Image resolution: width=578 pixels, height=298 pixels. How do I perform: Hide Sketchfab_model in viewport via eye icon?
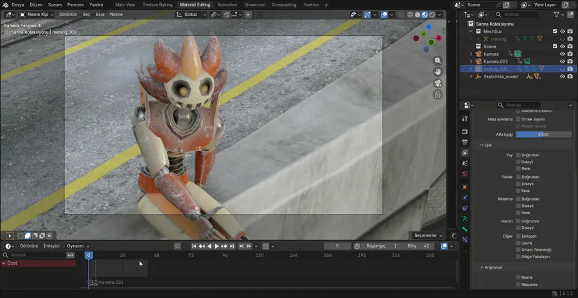pos(562,76)
